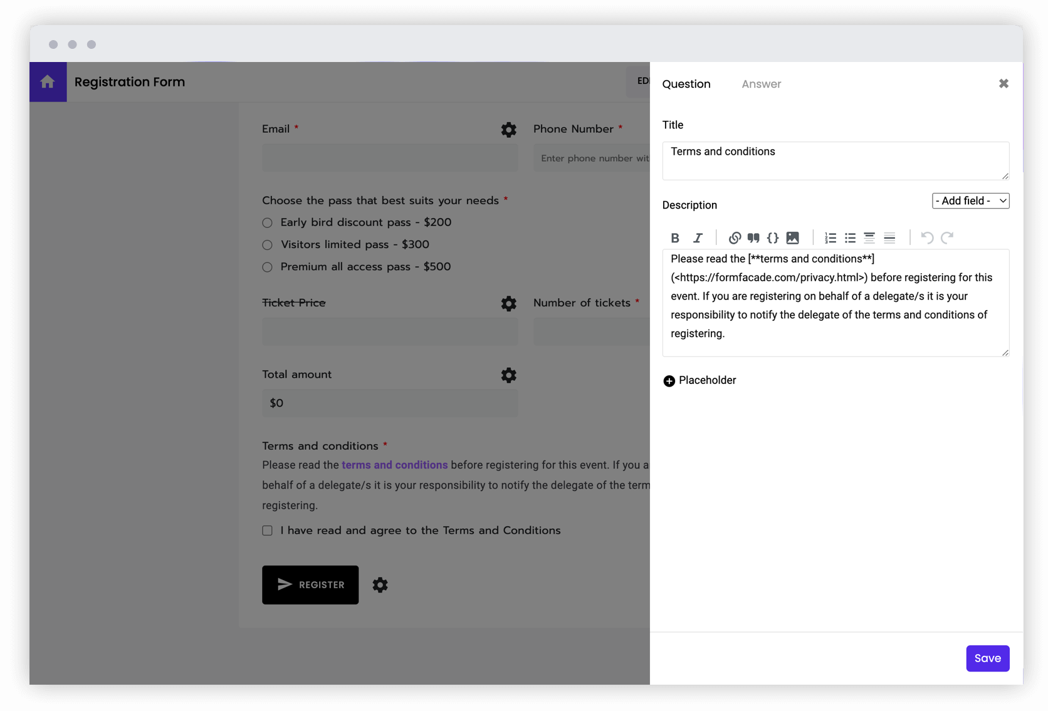Save the question changes
Image resolution: width=1048 pixels, height=711 pixels.
988,658
